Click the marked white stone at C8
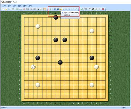This screenshot has height=109, width=131. tap(33, 67)
